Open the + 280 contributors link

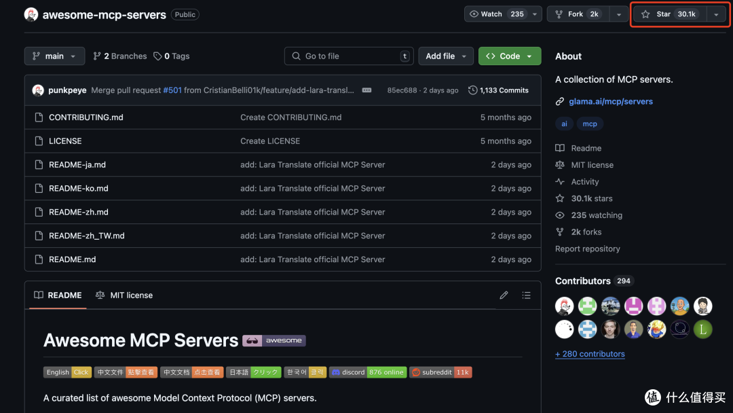590,354
